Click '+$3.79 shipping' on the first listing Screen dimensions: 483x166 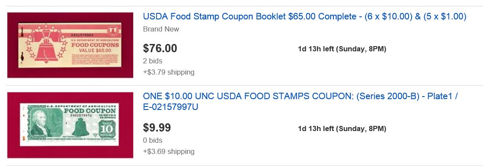pos(169,72)
